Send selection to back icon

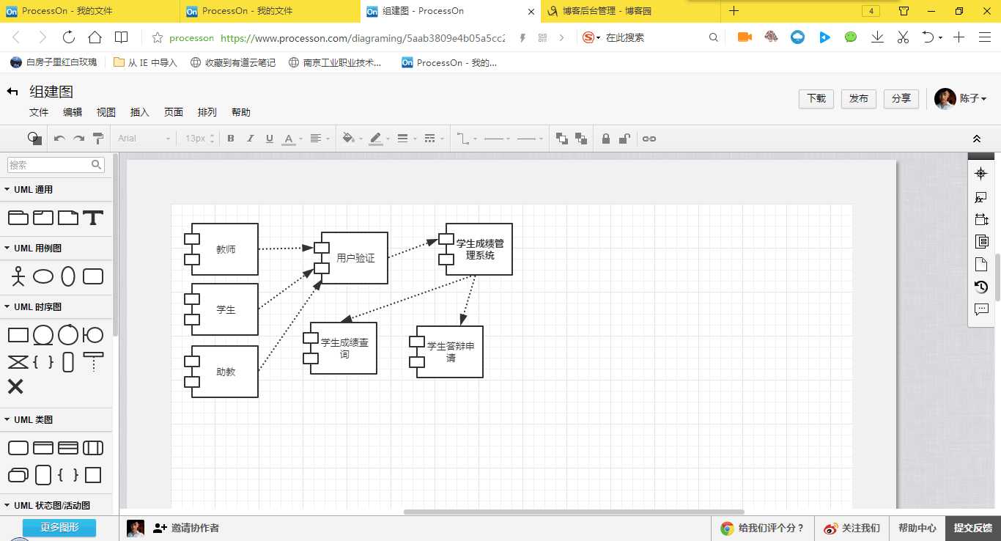click(x=581, y=139)
